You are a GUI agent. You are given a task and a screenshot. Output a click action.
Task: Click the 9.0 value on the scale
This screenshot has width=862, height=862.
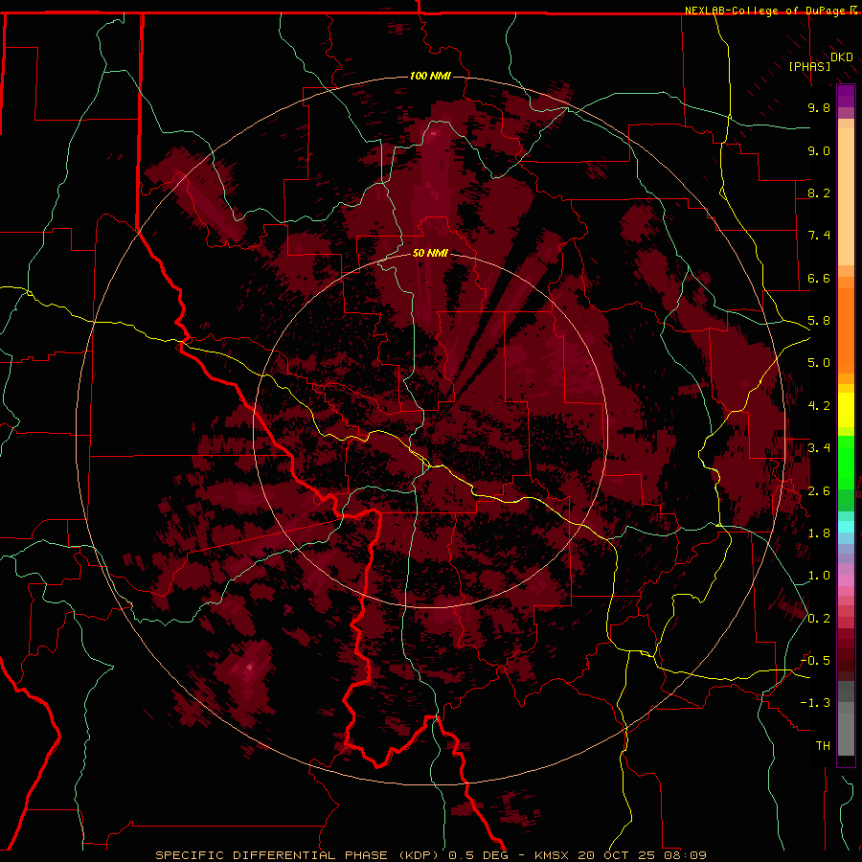coord(819,150)
